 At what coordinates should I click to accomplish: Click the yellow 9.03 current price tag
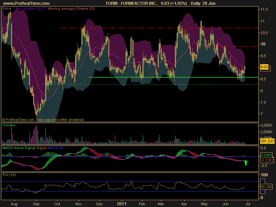pyautogui.click(x=264, y=67)
